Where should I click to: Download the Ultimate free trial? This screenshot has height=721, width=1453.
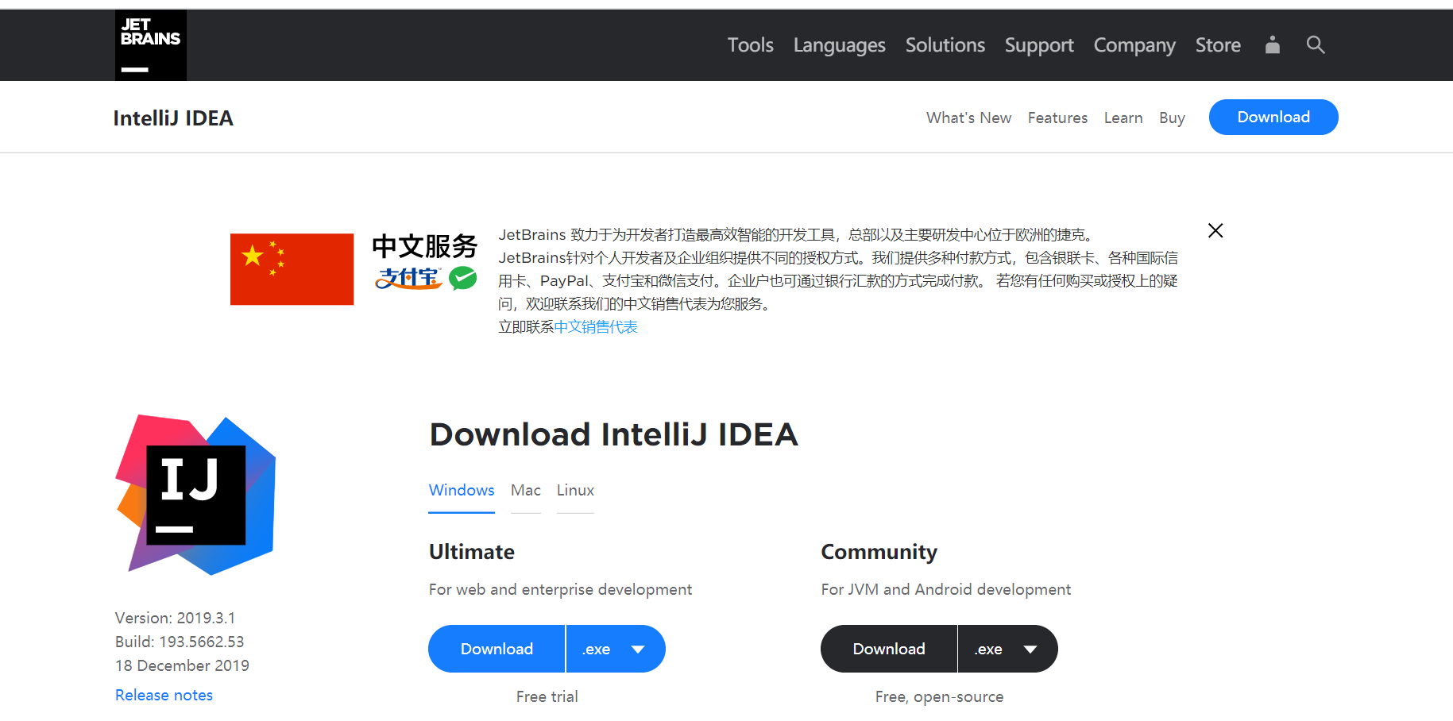(x=496, y=649)
